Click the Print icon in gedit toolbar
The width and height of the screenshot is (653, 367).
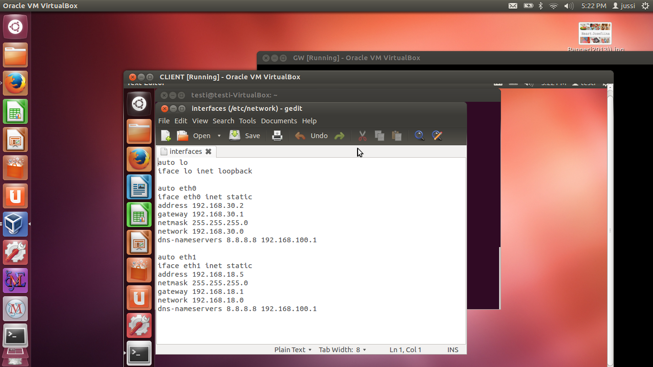(277, 136)
